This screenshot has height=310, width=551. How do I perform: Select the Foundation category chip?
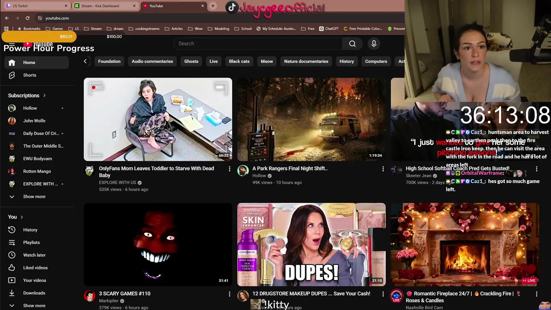(109, 62)
